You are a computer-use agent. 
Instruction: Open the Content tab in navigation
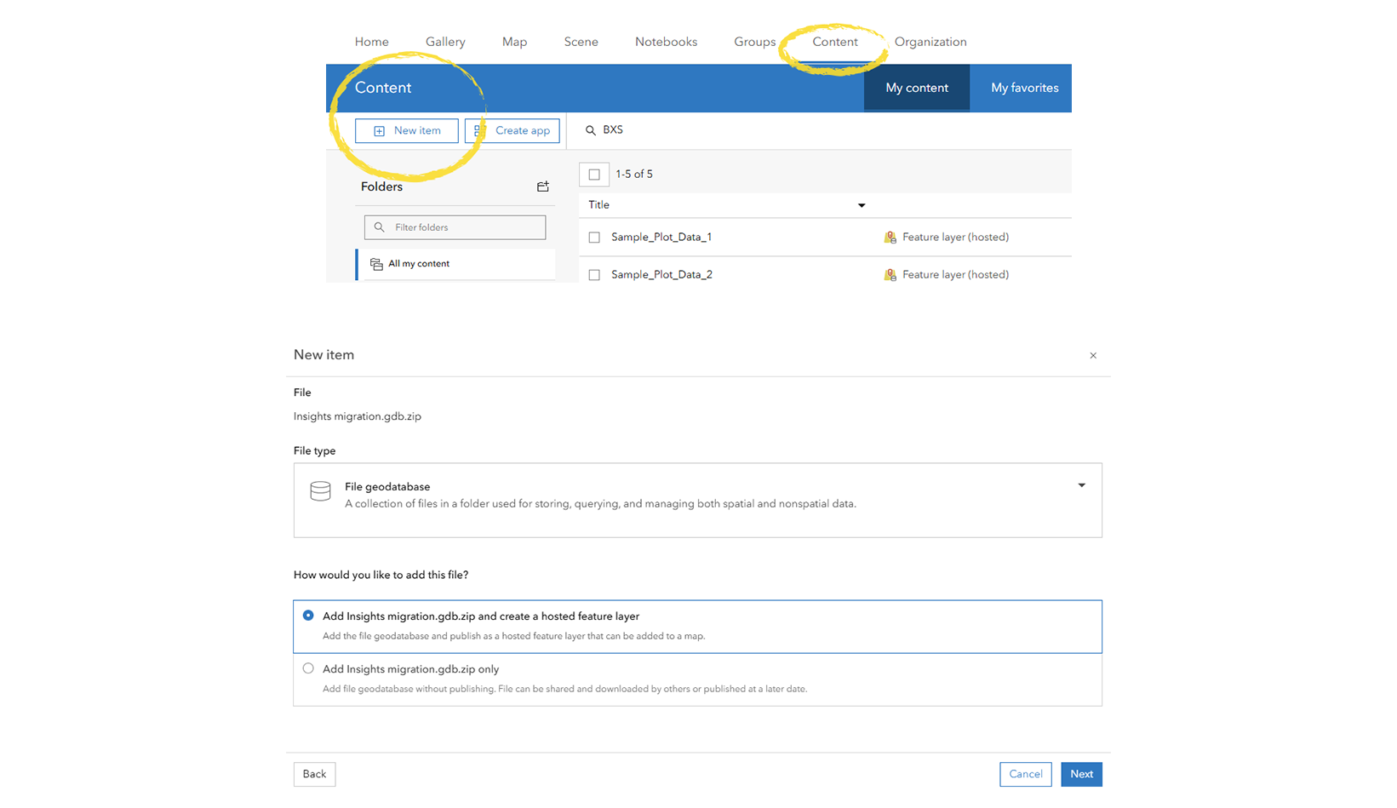[834, 42]
